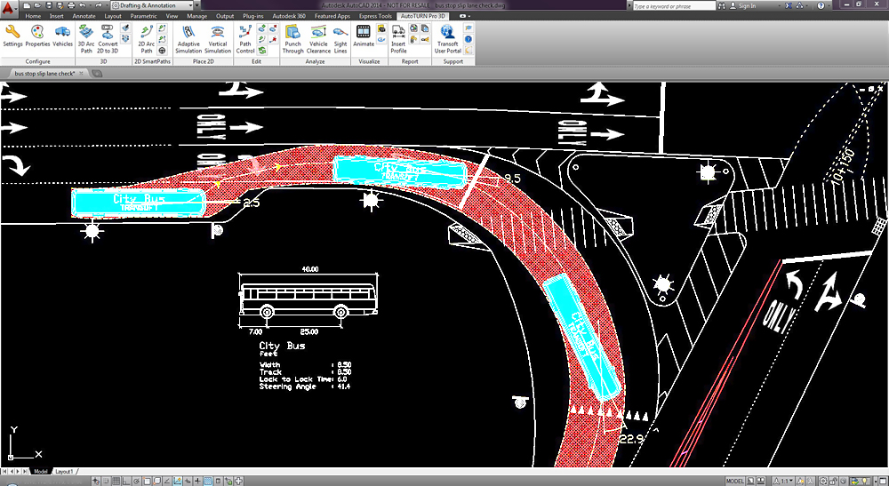The image size is (889, 486).
Task: Open the Transoft User Portal
Action: click(x=447, y=37)
